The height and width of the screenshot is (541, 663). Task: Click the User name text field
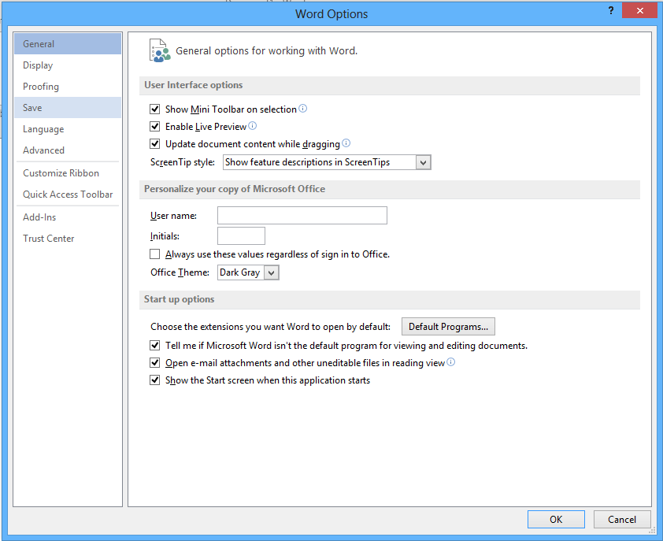[x=302, y=216]
